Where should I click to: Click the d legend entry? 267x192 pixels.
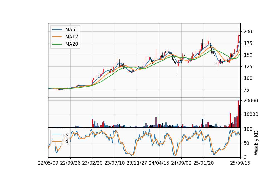[x=60, y=141]
